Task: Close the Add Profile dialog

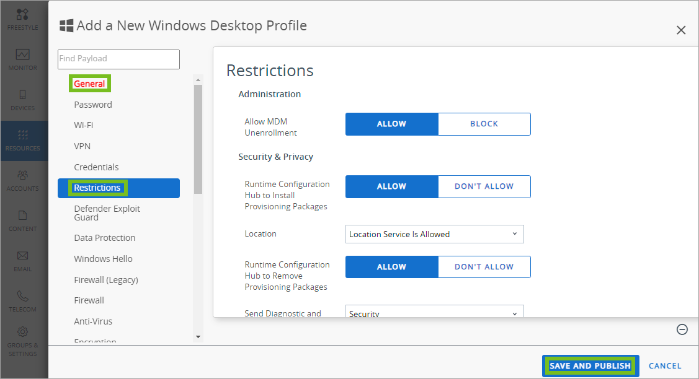Action: coord(681,30)
